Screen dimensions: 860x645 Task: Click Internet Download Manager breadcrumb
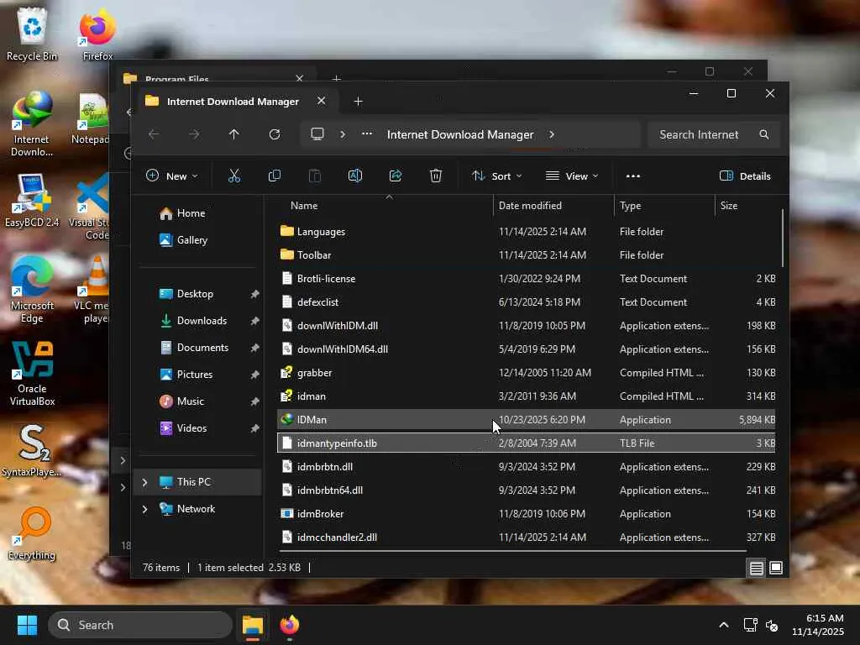tap(460, 134)
